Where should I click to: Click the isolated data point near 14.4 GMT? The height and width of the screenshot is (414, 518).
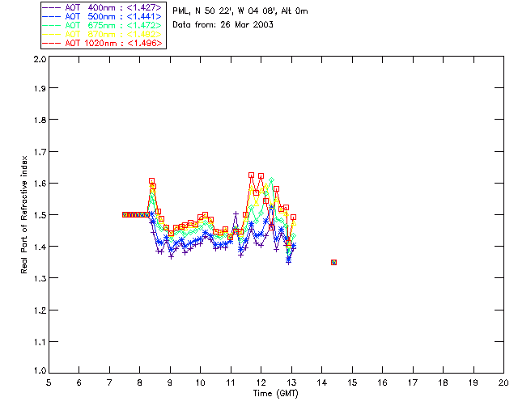(x=333, y=263)
